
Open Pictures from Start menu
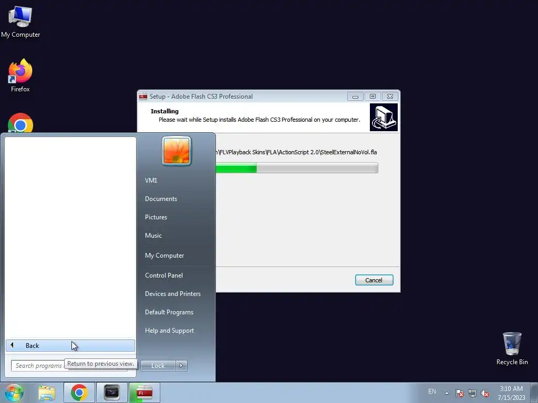(x=156, y=217)
